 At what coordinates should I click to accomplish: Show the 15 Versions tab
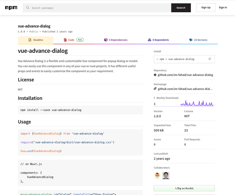click(198, 40)
